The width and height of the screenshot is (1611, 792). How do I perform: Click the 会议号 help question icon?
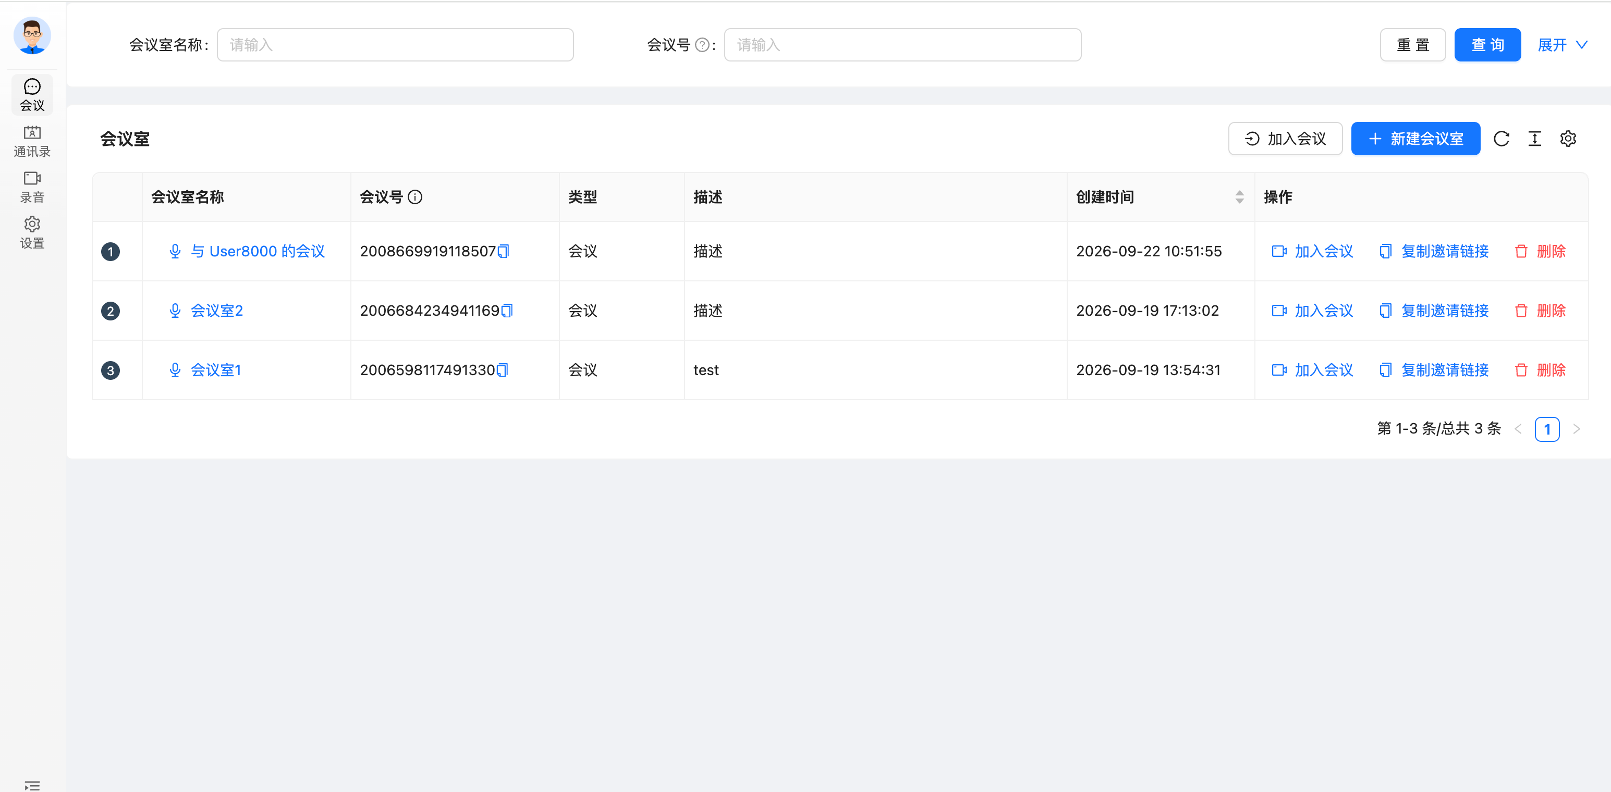[702, 45]
